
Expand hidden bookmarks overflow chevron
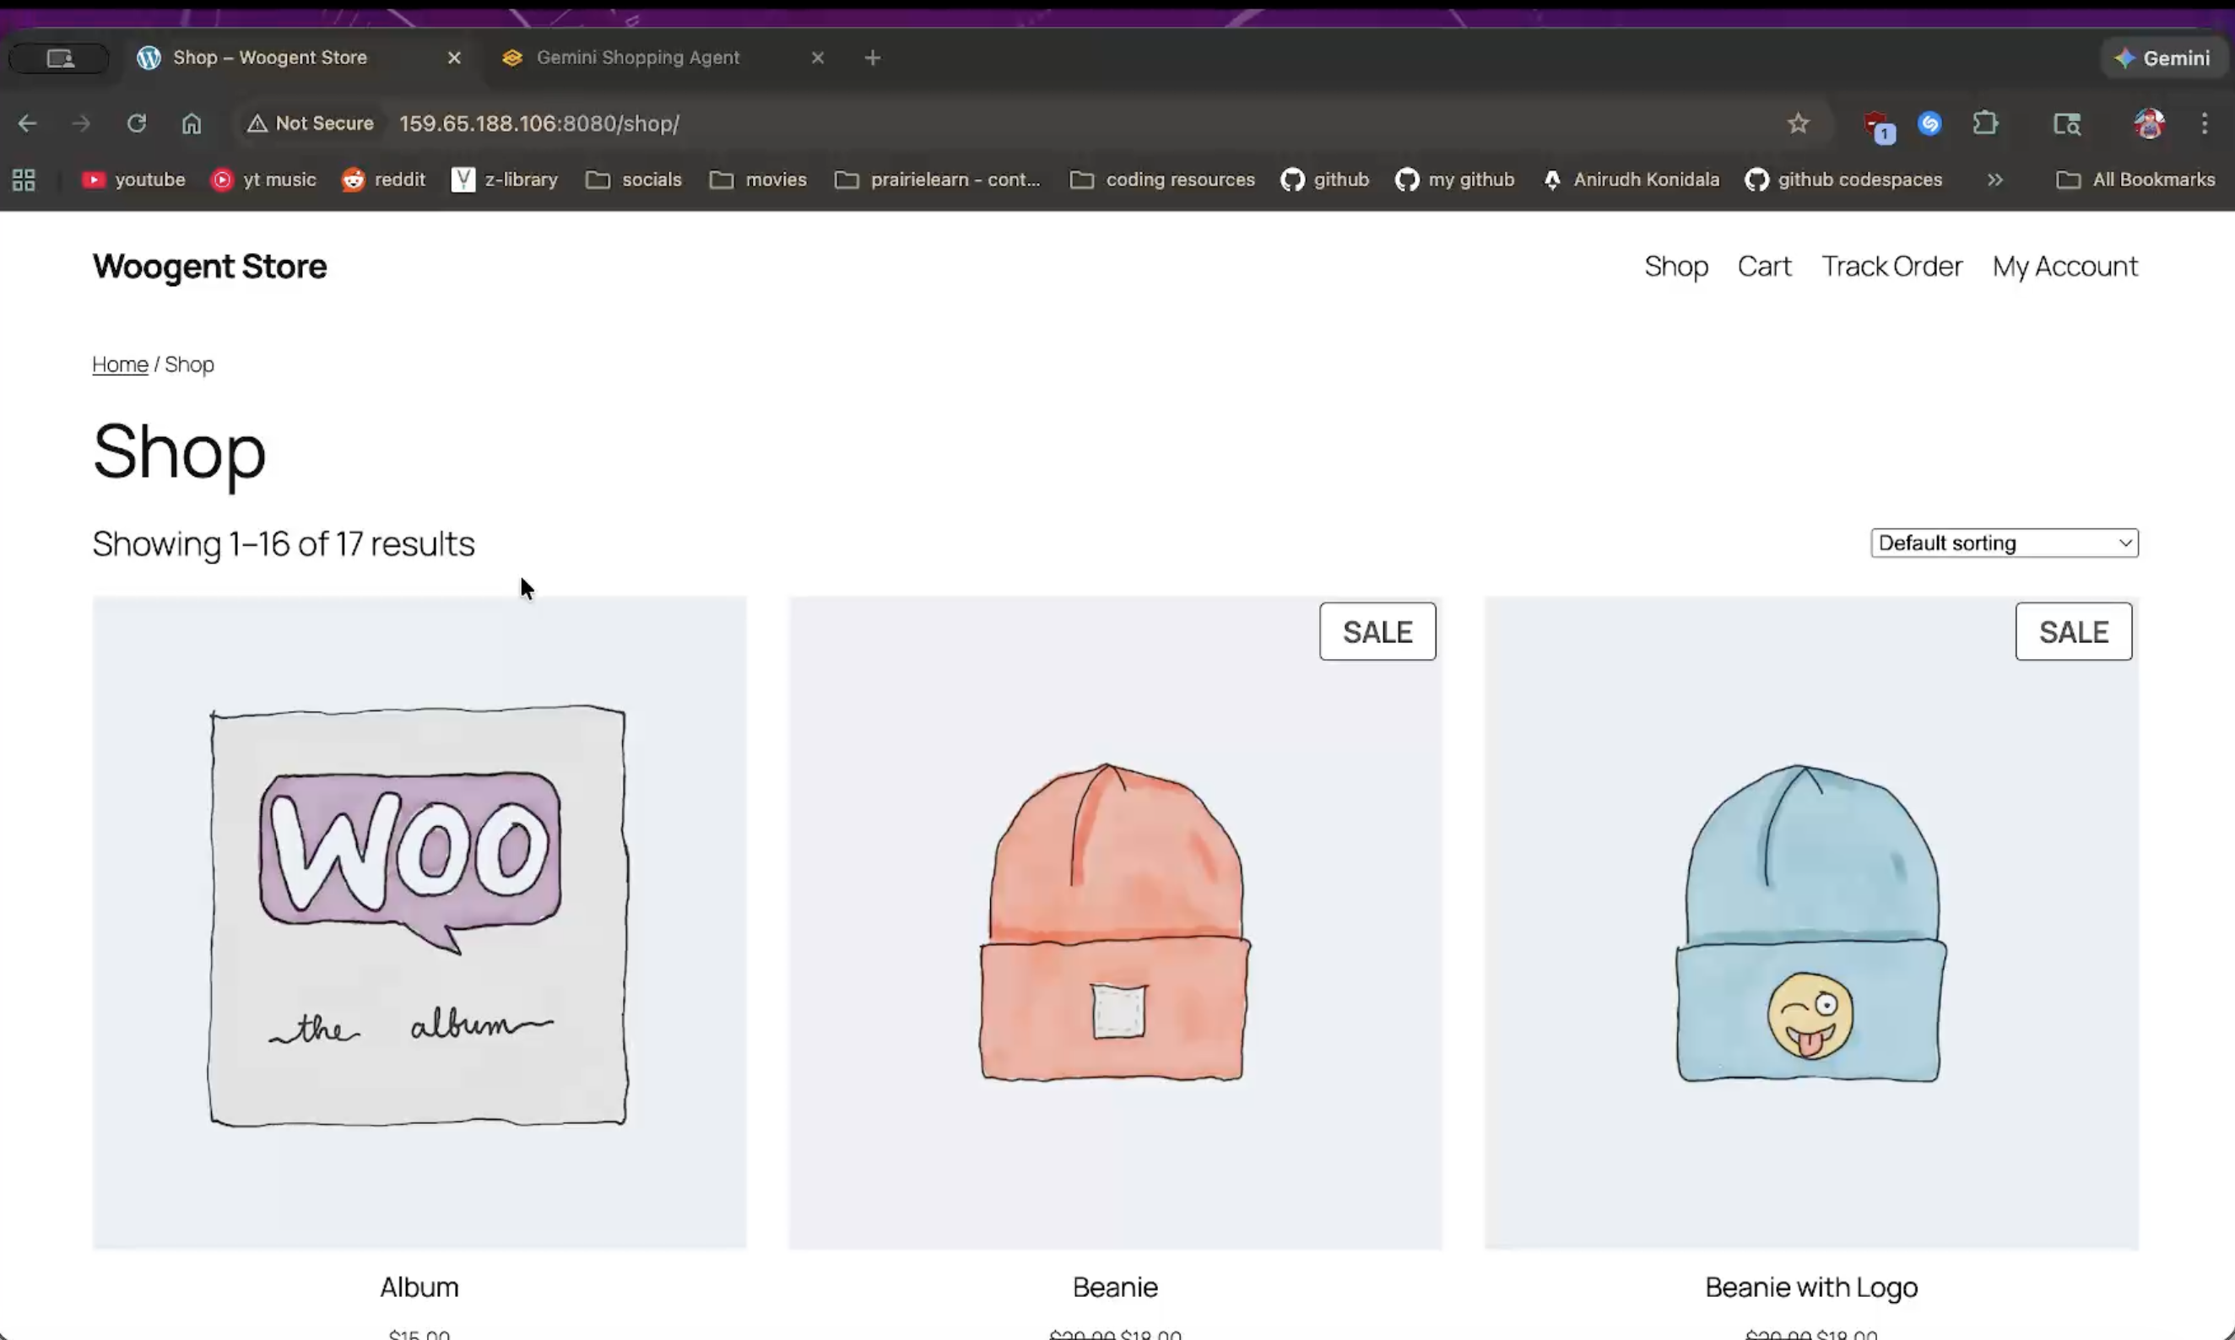(x=1994, y=180)
